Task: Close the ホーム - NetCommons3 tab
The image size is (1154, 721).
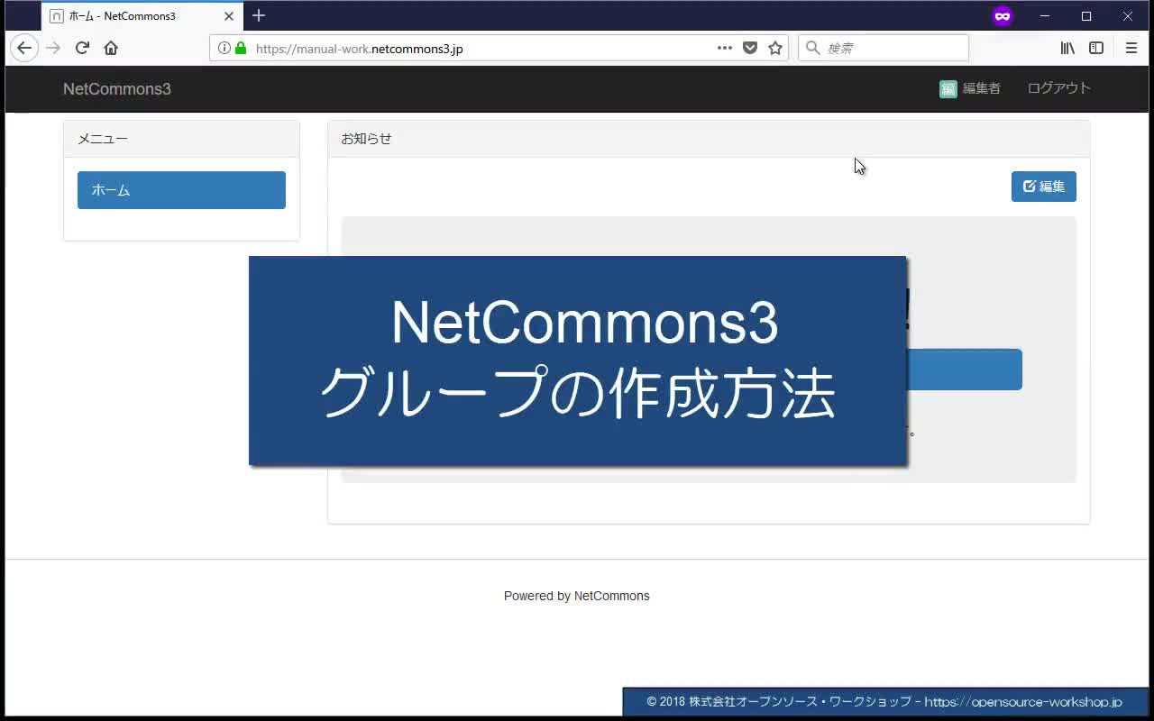Action: (229, 16)
